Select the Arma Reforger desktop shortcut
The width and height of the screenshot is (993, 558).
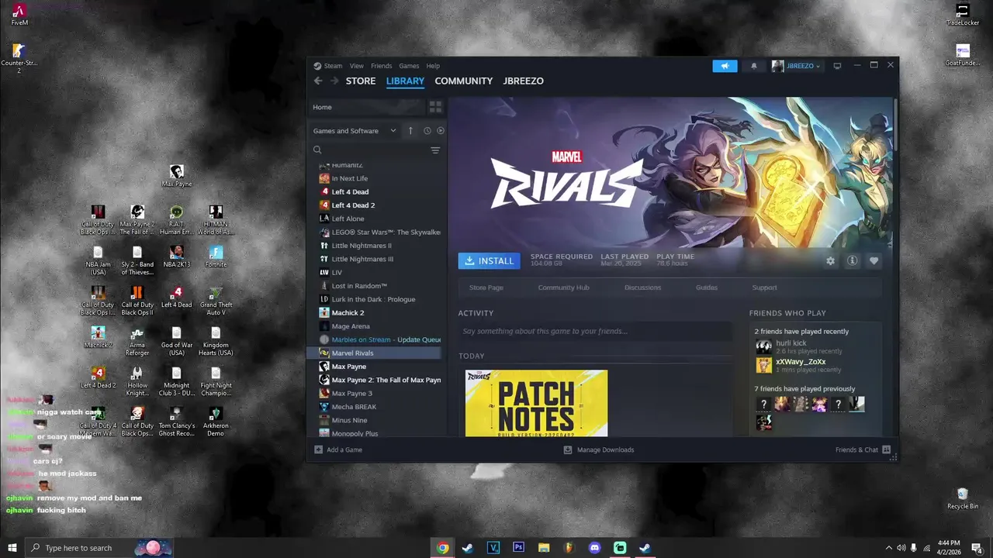click(137, 341)
